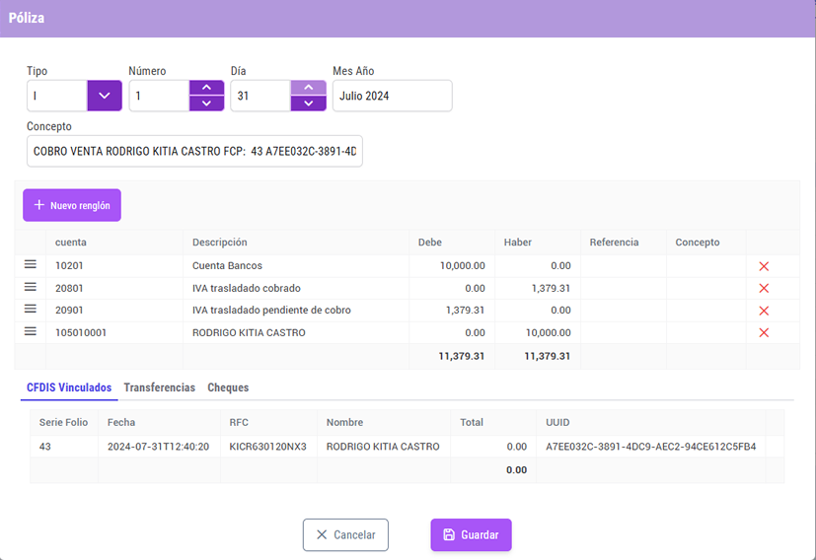Decrement the Día value
The width and height of the screenshot is (816, 560).
[308, 104]
